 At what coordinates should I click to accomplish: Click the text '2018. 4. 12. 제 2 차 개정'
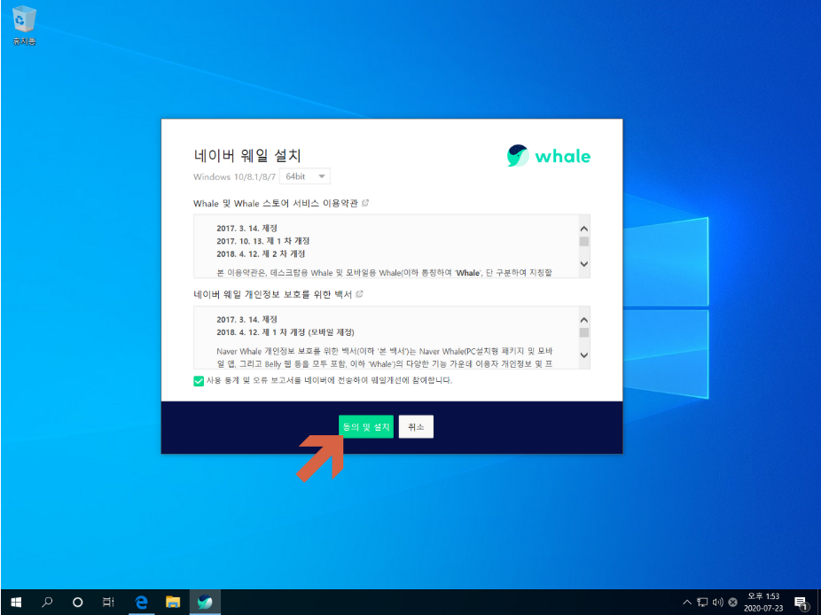tap(261, 253)
